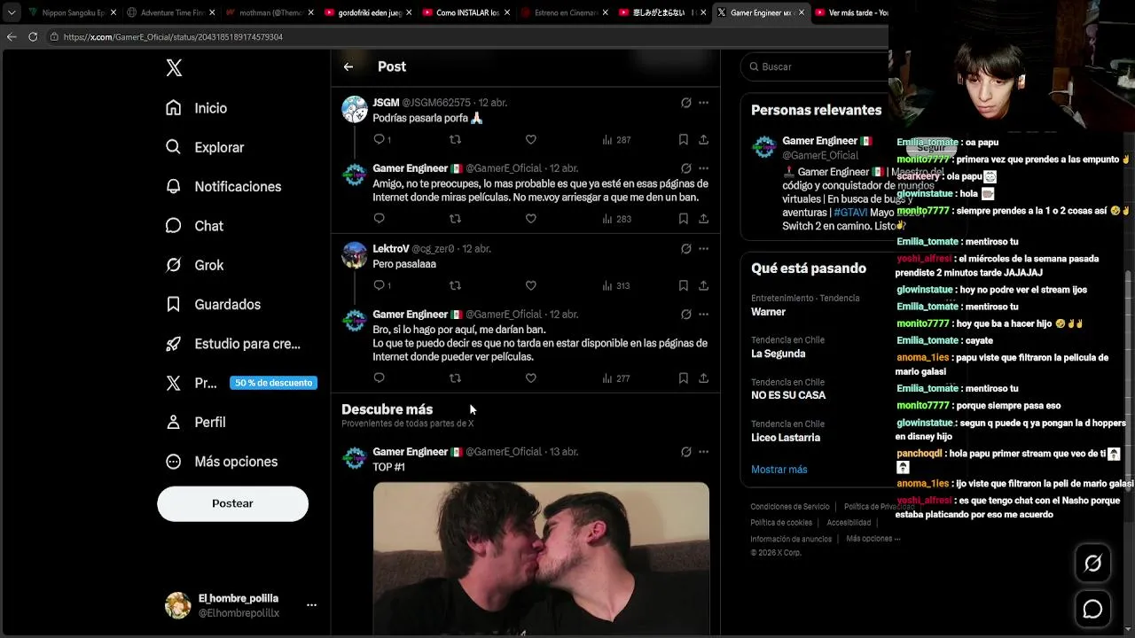Viewport: 1135px width, 638px height.
Task: Open Grok explain icon on JSGM's post
Action: (x=686, y=103)
